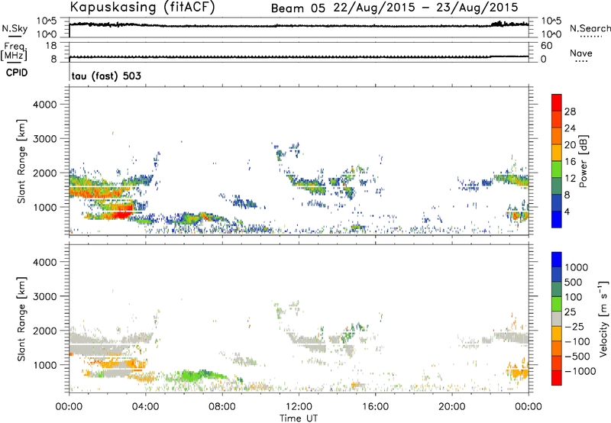
Task: Click the '60' tick on the Nave axis
Action: tap(546, 46)
